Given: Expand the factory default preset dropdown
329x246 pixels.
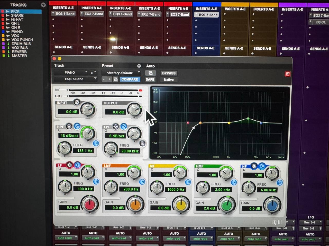Looking at the screenshot, I should click(121, 73).
